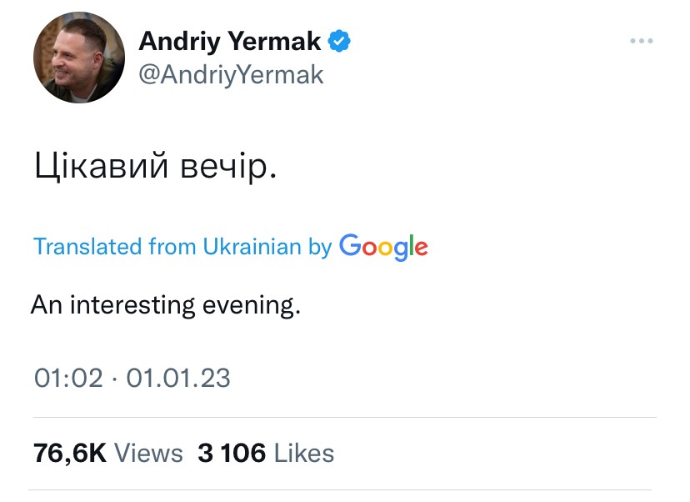The height and width of the screenshot is (502, 690).
Task: Click the @AndriyYermak handle
Action: 231,75
